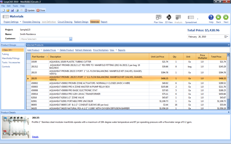This screenshot has width=231, height=144.
Task: Click the Save disk toolbar icon
Action: click(12, 10)
